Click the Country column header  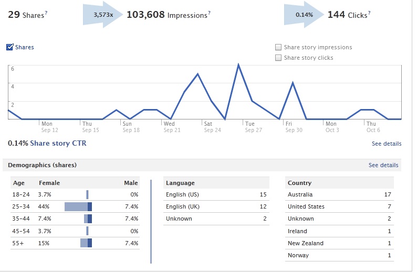pyautogui.click(x=300, y=183)
